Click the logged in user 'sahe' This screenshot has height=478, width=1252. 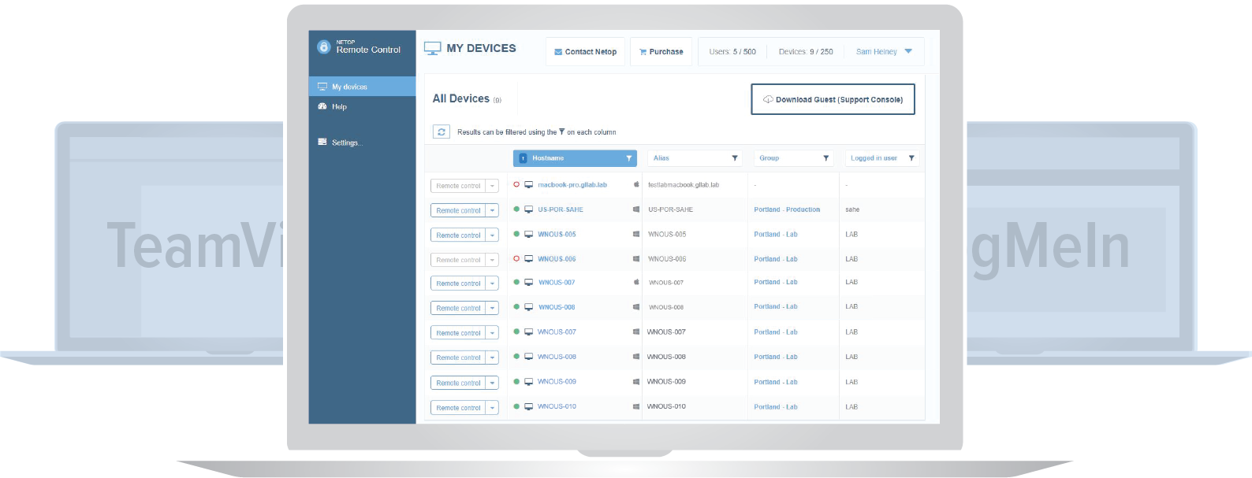[852, 209]
